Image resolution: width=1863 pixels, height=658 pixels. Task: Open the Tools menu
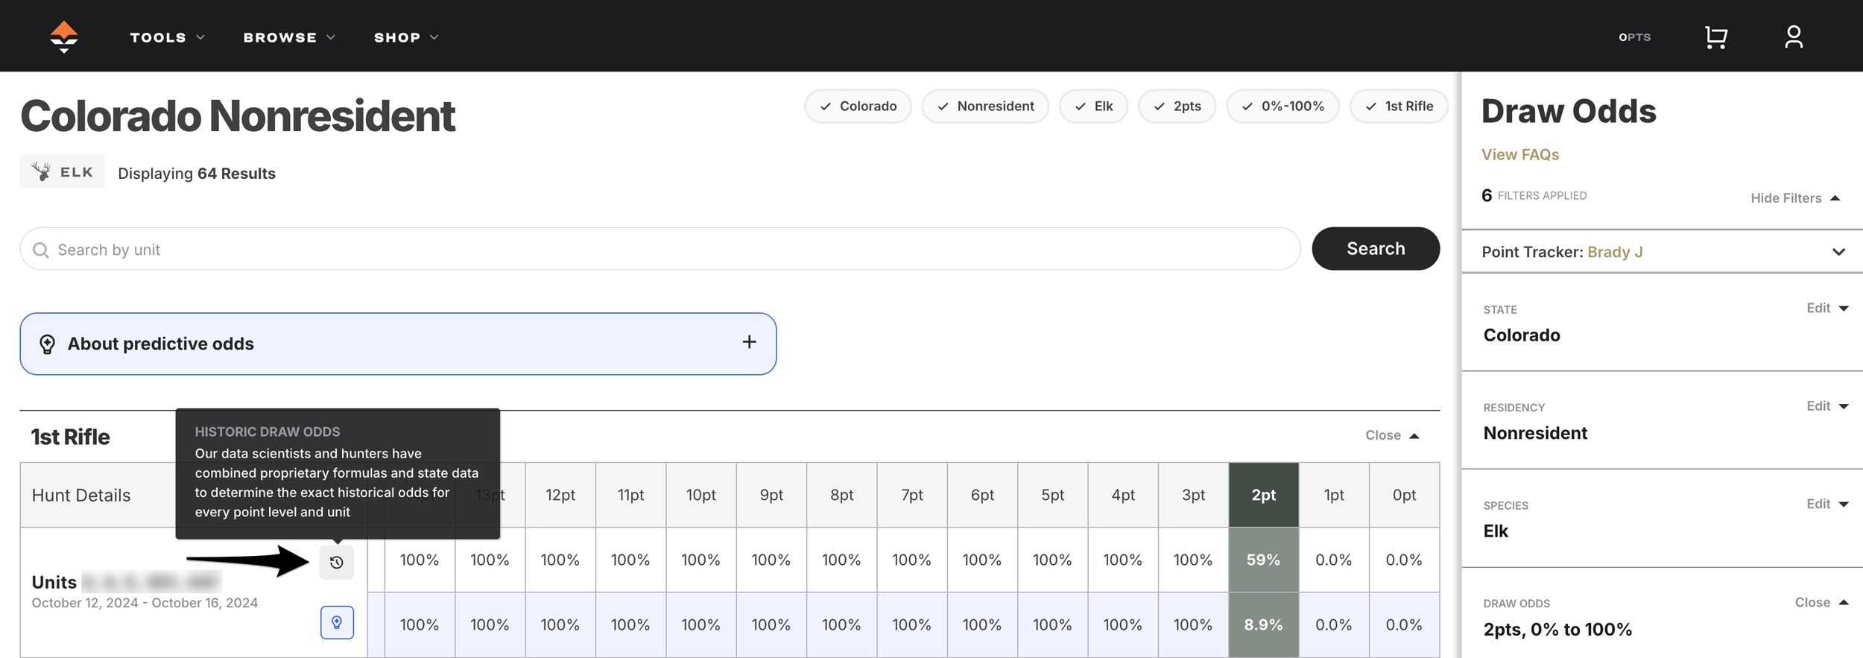click(167, 37)
